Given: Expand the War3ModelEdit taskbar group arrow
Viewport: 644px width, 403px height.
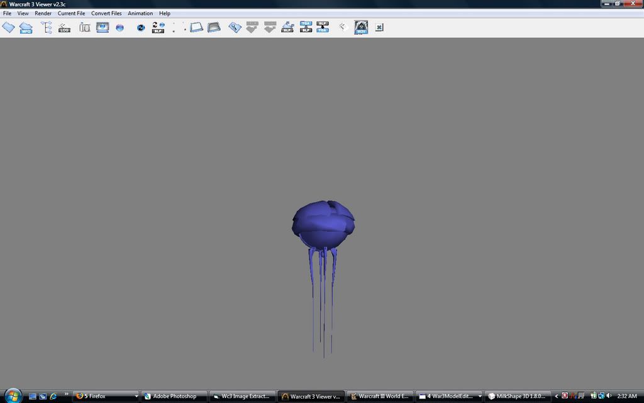Looking at the screenshot, I should (x=480, y=397).
